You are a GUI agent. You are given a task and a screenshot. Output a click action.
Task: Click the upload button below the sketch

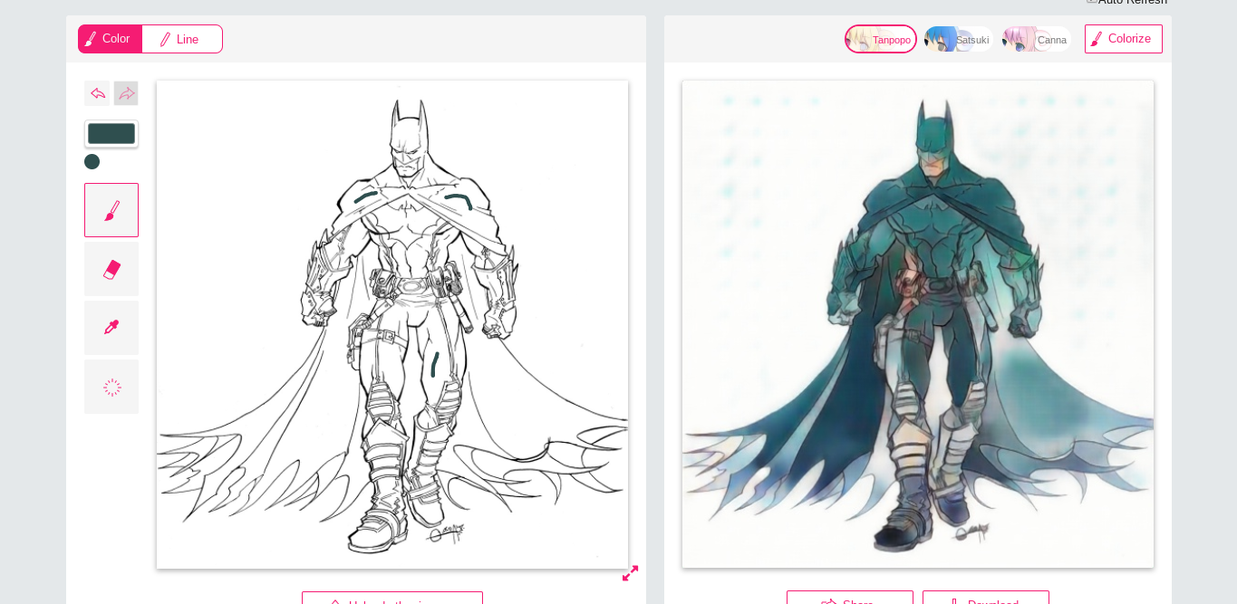391,599
